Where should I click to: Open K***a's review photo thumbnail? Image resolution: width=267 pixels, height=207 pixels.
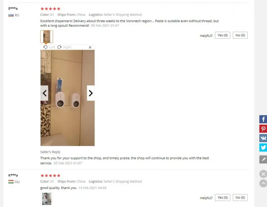[47, 199]
